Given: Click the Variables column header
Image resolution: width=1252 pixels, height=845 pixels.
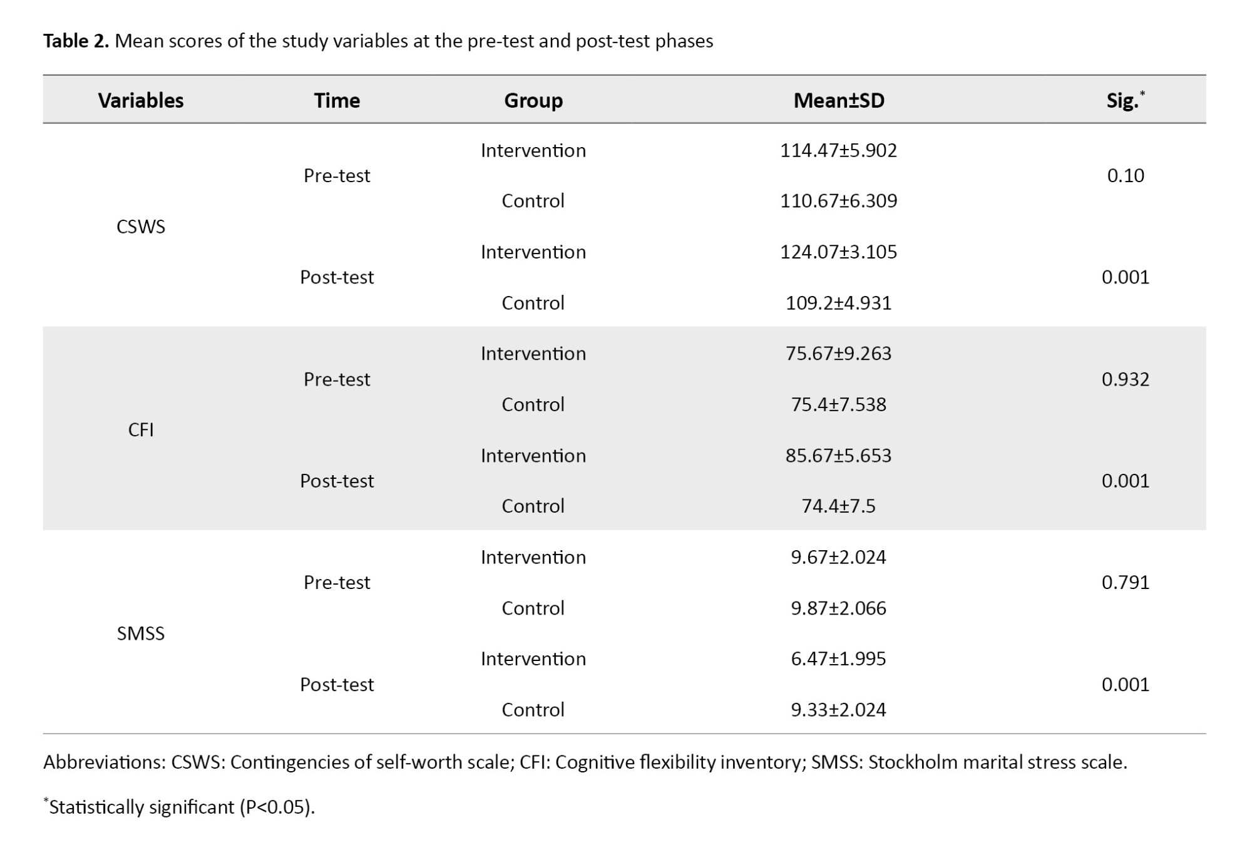Looking at the screenshot, I should coord(141,100).
